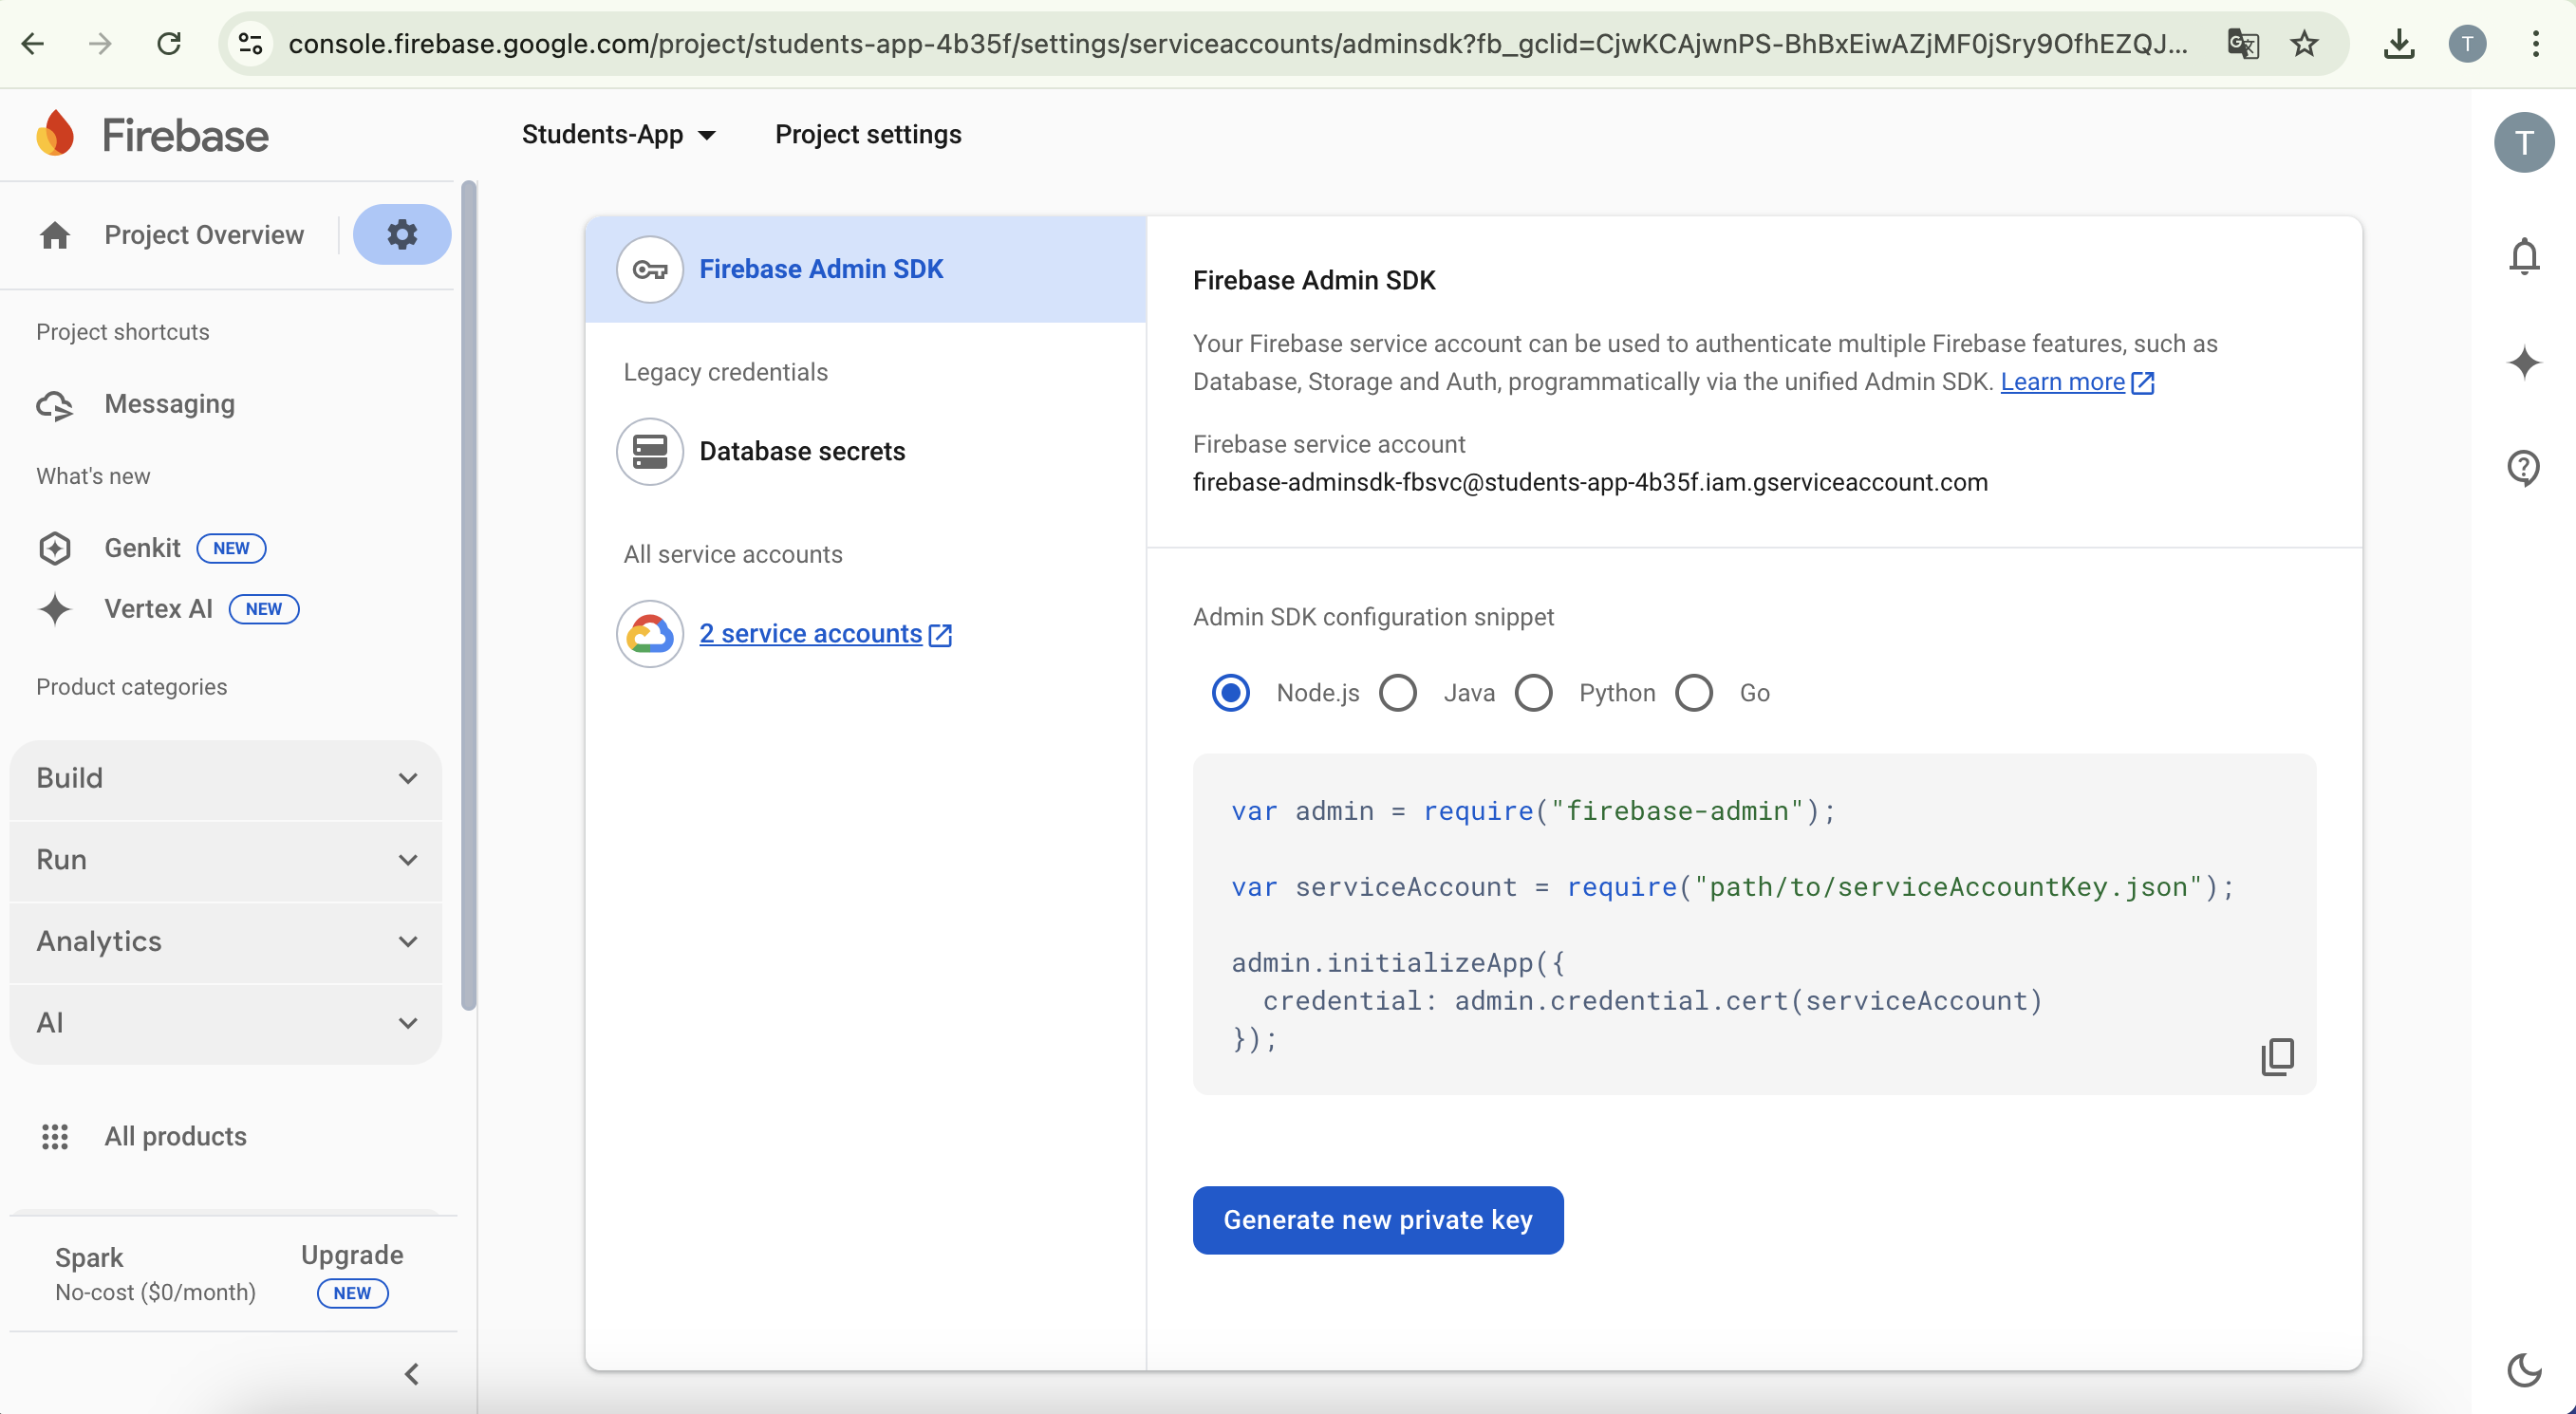Click Generate new private key button
This screenshot has width=2576, height=1414.
point(1378,1220)
